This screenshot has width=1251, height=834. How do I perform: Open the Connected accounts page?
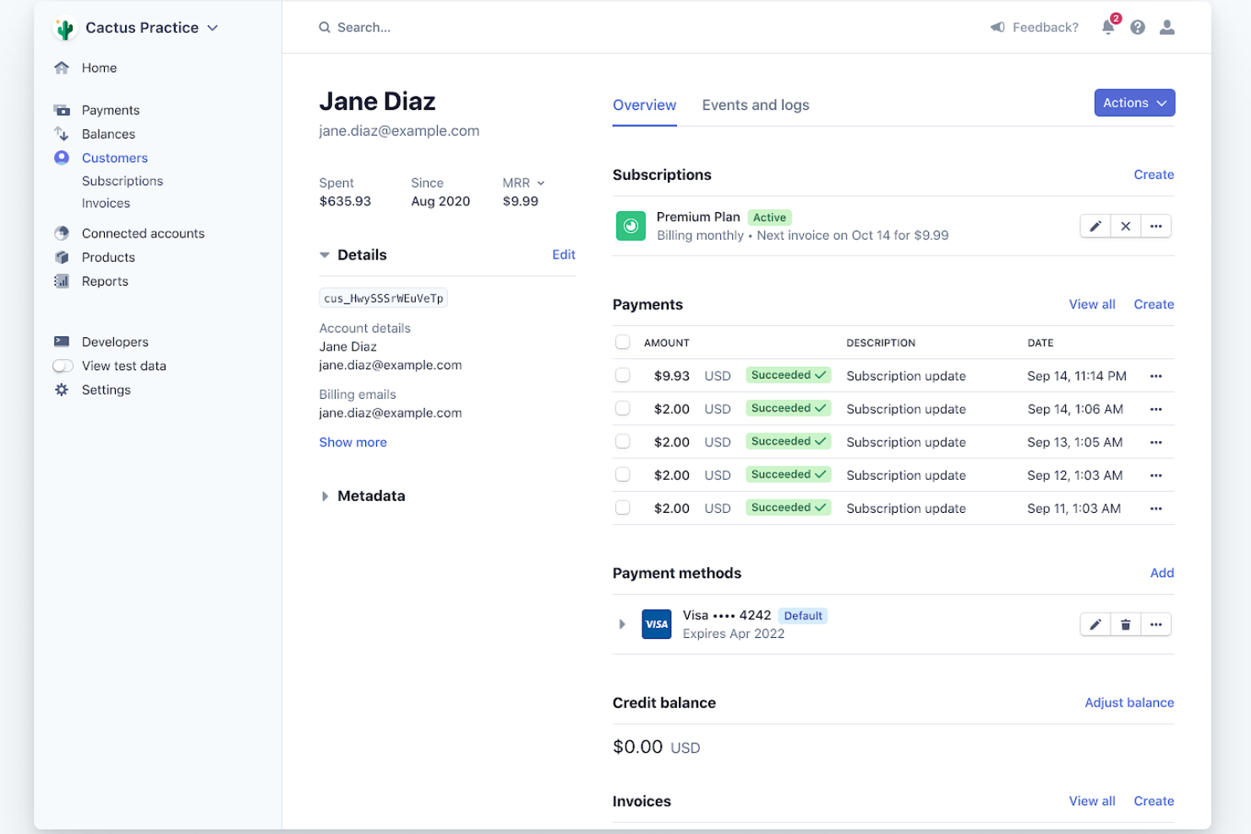142,233
